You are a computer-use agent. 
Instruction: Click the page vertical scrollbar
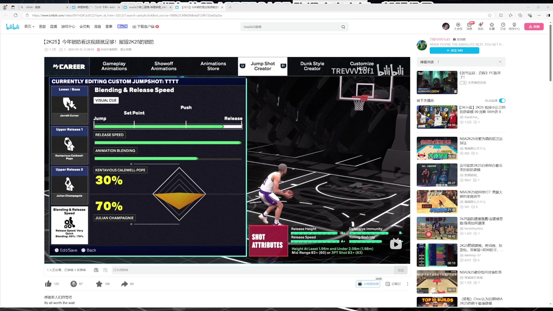tap(550, 52)
